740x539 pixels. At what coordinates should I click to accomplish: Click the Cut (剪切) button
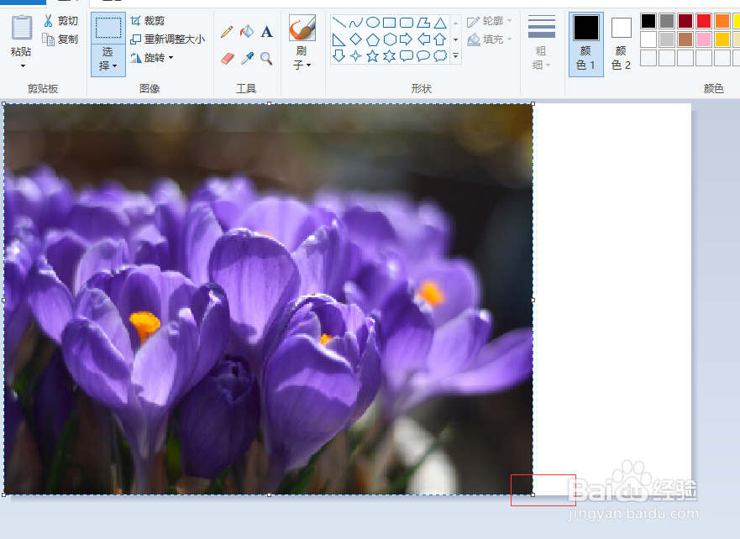pyautogui.click(x=60, y=21)
